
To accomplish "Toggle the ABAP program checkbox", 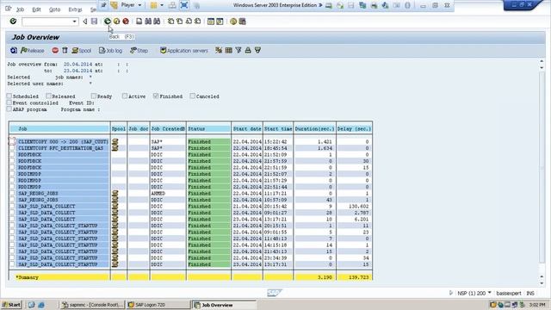I will [9, 109].
